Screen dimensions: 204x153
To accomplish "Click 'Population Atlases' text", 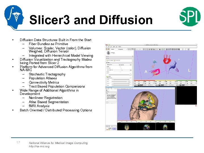I will click(x=43, y=78).
